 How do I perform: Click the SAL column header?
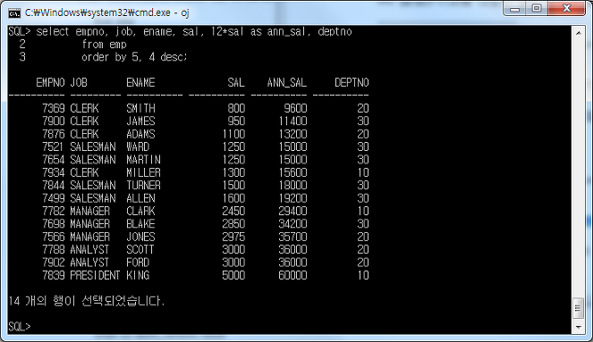(236, 82)
